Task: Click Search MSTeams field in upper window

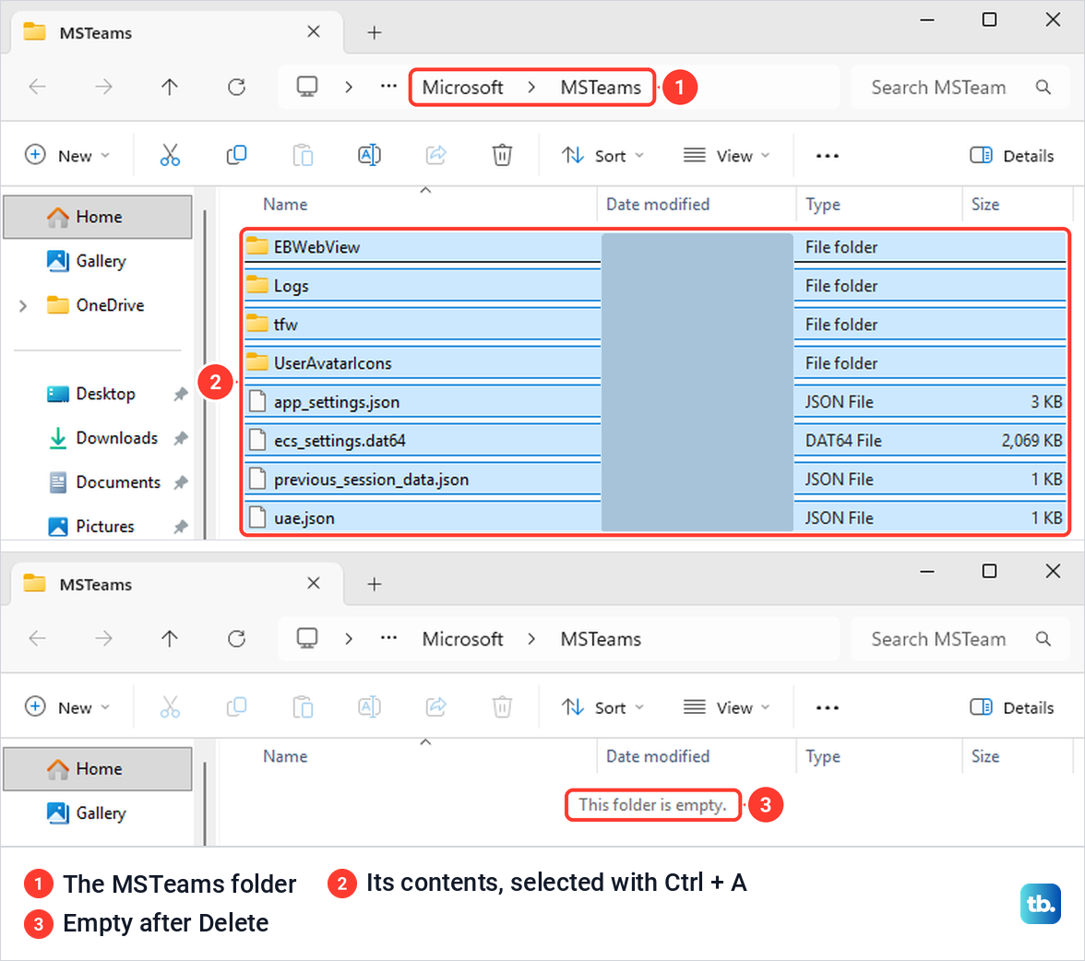Action: point(959,88)
